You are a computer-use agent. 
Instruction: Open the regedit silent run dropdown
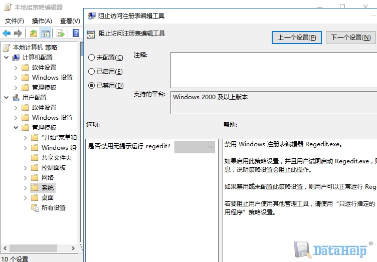pyautogui.click(x=195, y=147)
